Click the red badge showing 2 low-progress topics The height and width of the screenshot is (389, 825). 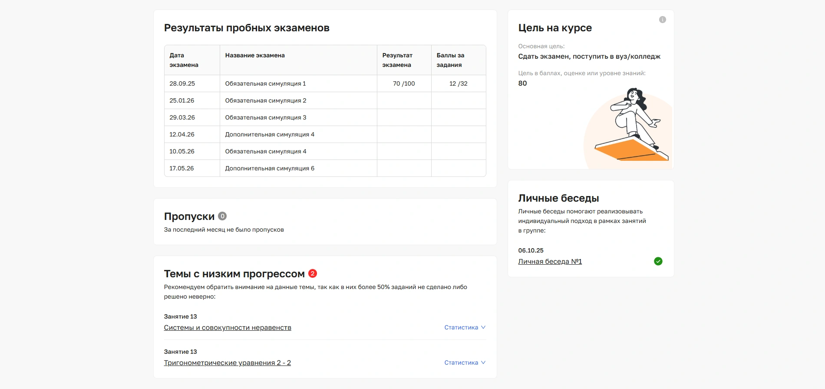coord(313,273)
